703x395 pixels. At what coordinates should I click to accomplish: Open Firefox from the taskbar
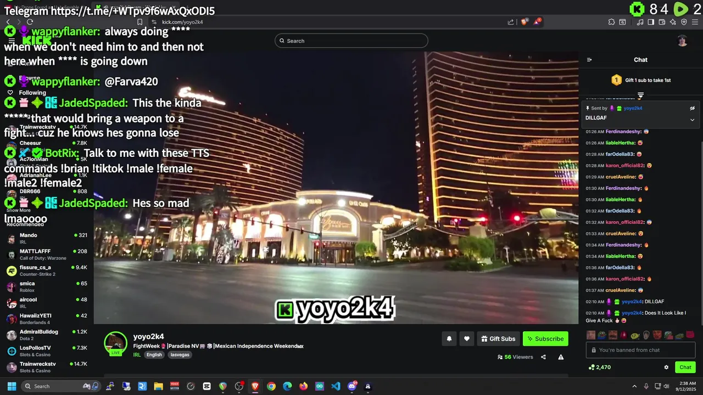pyautogui.click(x=304, y=386)
